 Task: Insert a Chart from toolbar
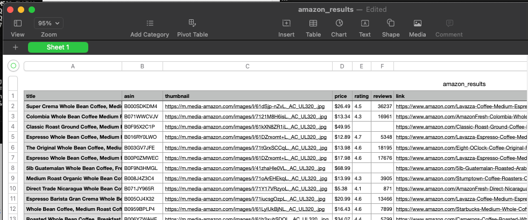tap(339, 23)
